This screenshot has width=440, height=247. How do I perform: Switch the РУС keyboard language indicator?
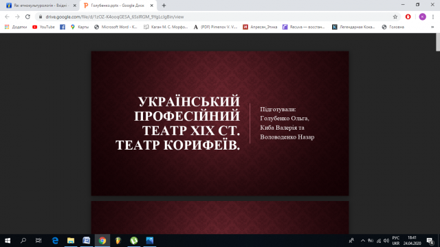point(396,241)
